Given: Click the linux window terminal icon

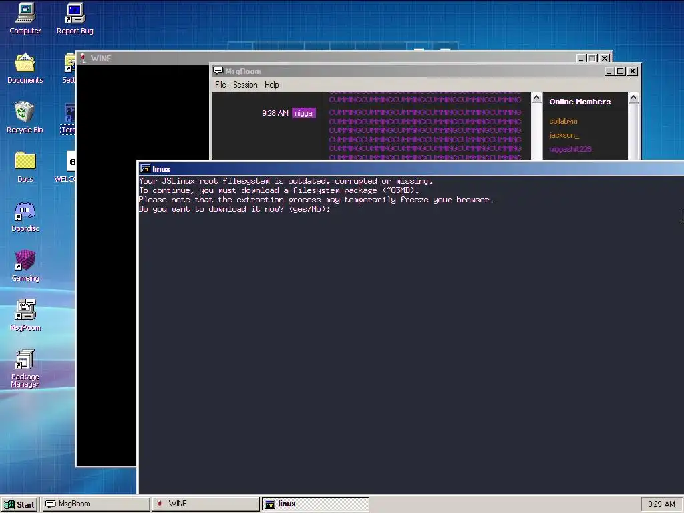Looking at the screenshot, I should [x=146, y=169].
